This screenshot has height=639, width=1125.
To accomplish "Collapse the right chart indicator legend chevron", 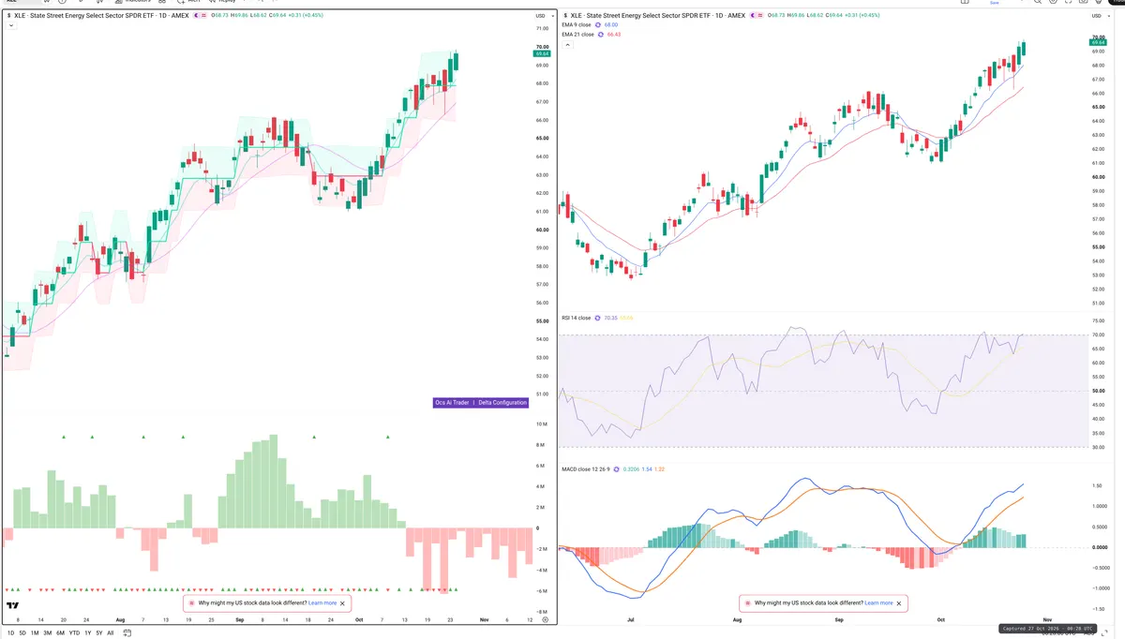I will [x=567, y=44].
